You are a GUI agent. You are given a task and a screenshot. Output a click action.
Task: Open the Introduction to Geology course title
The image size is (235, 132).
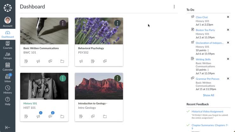tap(92, 103)
